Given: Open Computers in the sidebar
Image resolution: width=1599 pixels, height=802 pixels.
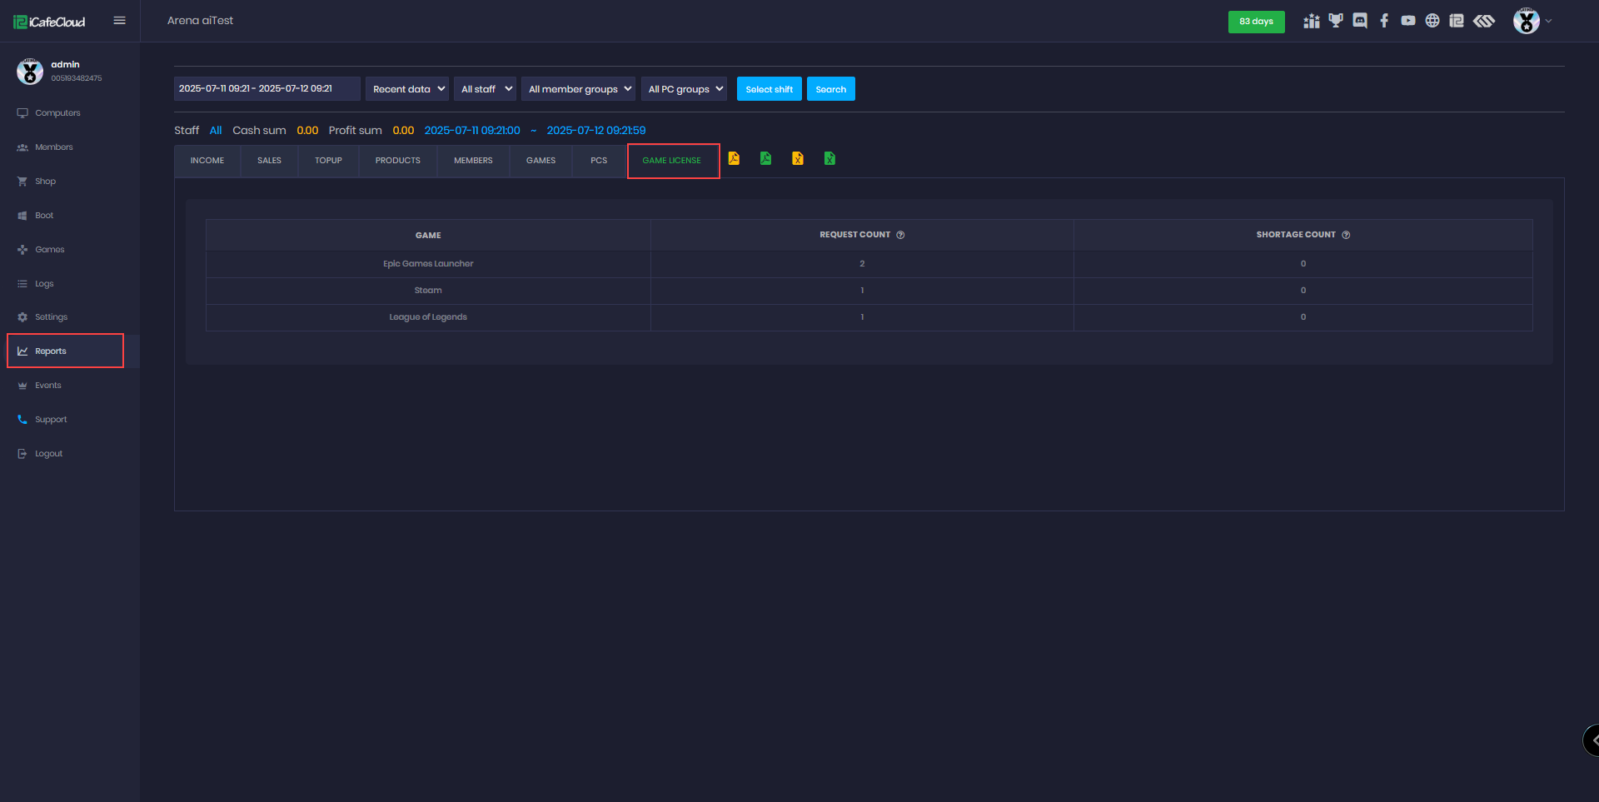Looking at the screenshot, I should [57, 113].
